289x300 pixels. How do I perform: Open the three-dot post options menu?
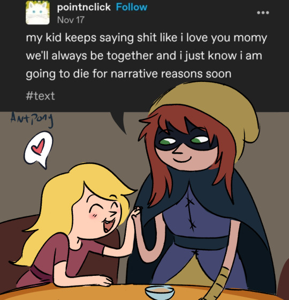point(263,13)
